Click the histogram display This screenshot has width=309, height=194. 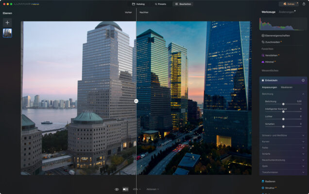pos(283,24)
